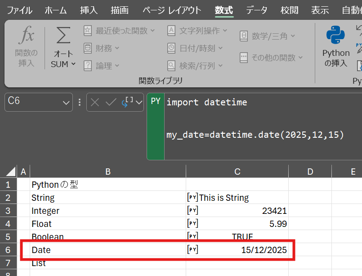362x276 pixels.
Task: Select row 3 header
Action: coord(8,211)
